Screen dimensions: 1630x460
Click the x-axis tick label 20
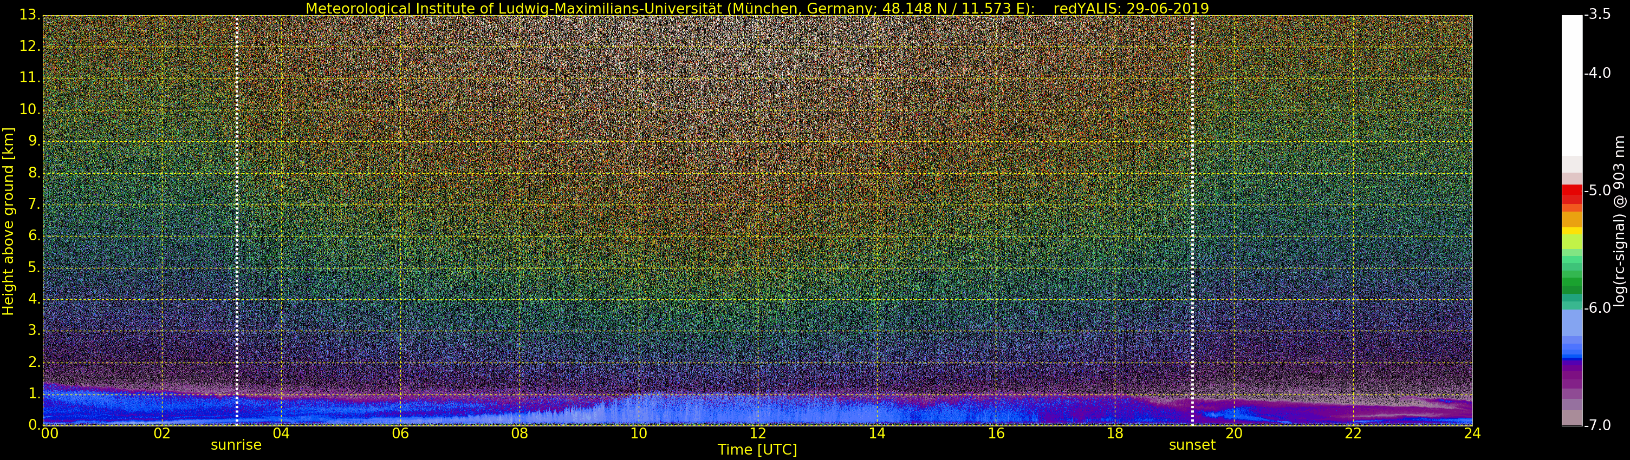(x=1234, y=433)
